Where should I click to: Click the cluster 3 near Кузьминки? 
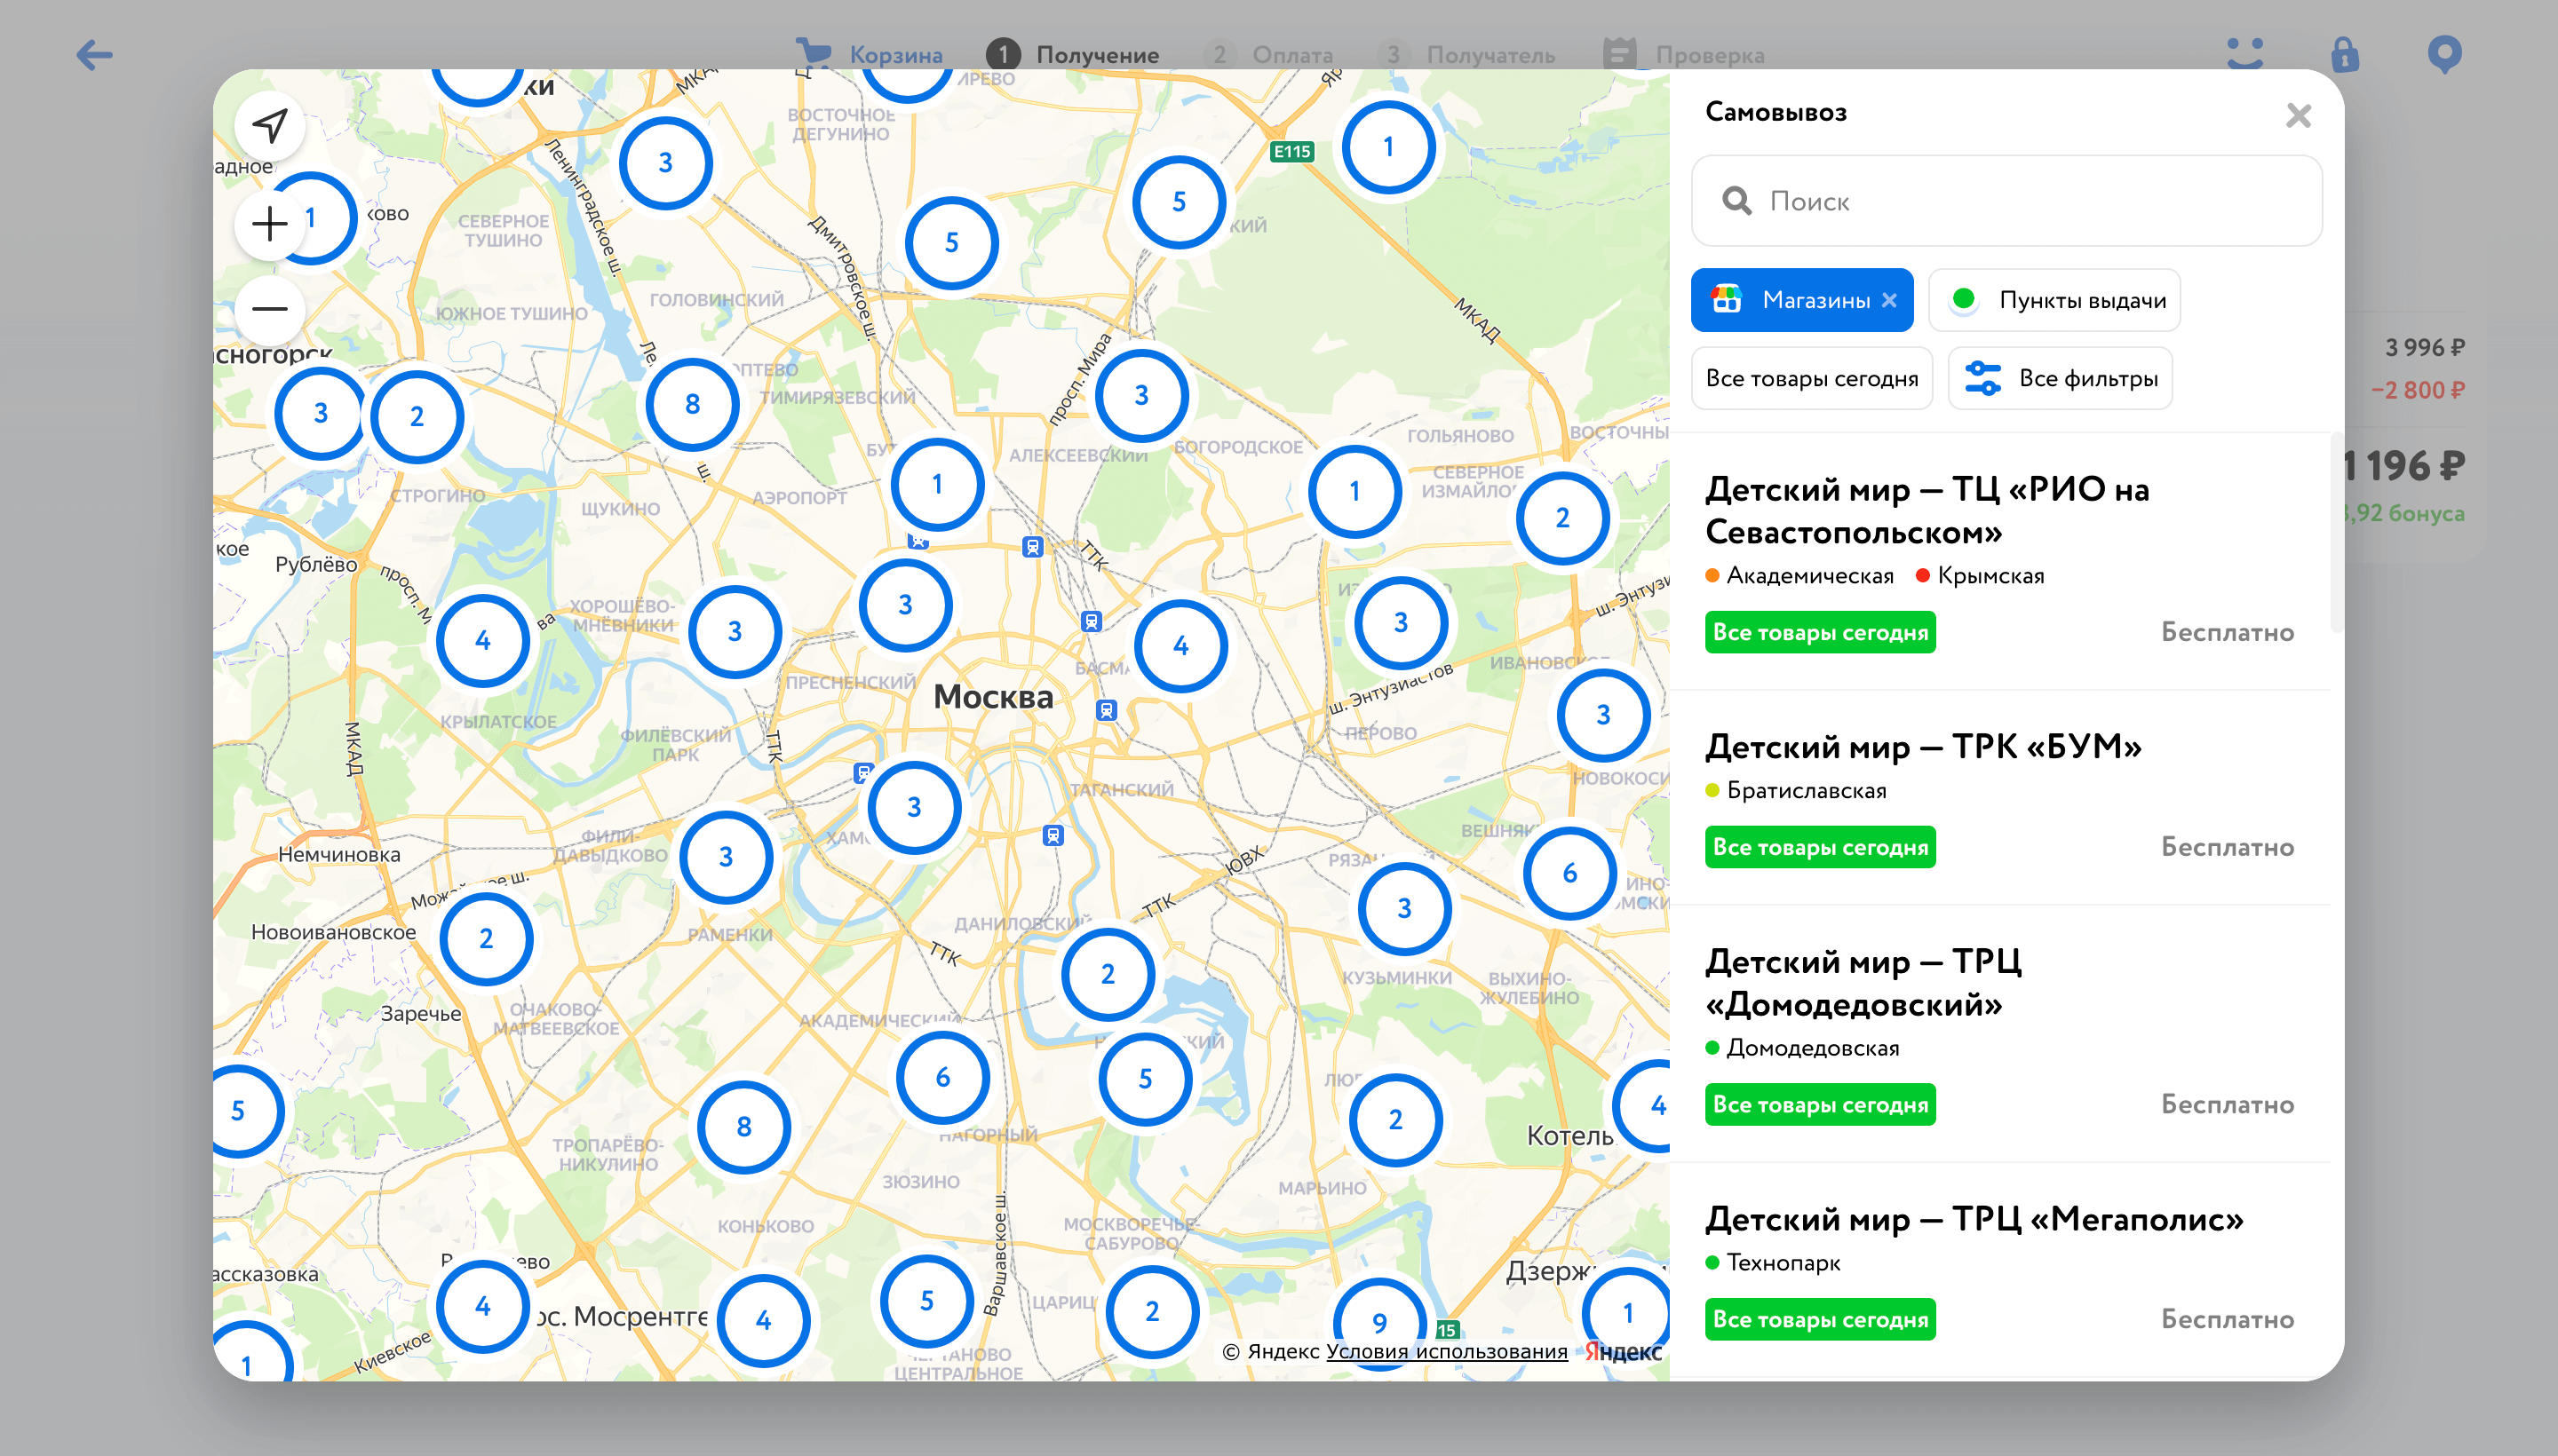[1404, 909]
